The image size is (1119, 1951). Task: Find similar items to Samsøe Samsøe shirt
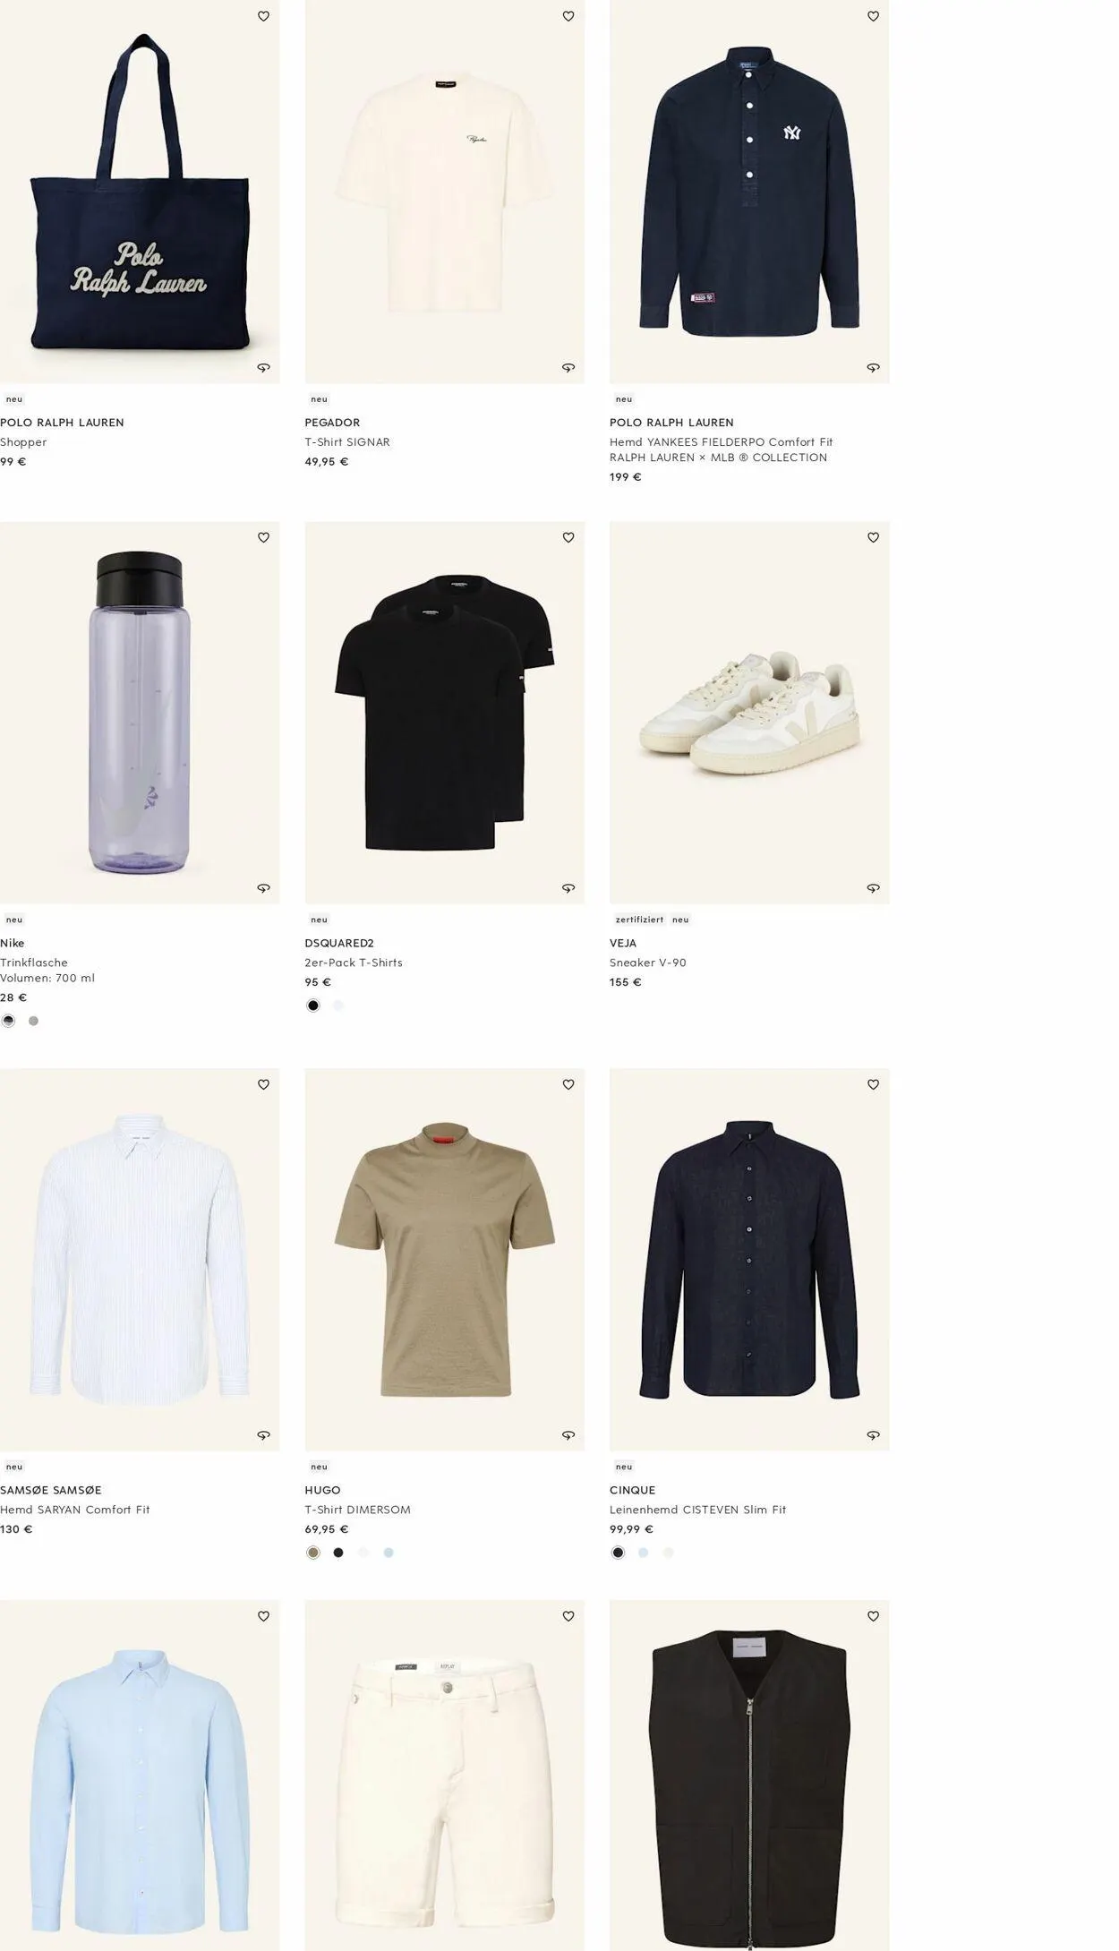pos(263,1435)
